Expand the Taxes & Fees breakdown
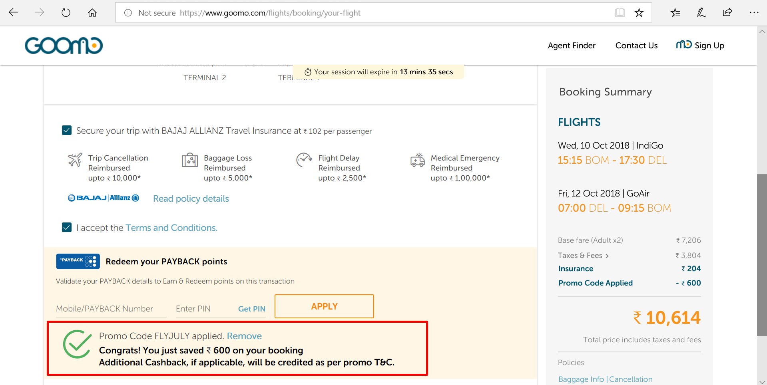Viewport: 767px width, 385px height. coord(584,256)
